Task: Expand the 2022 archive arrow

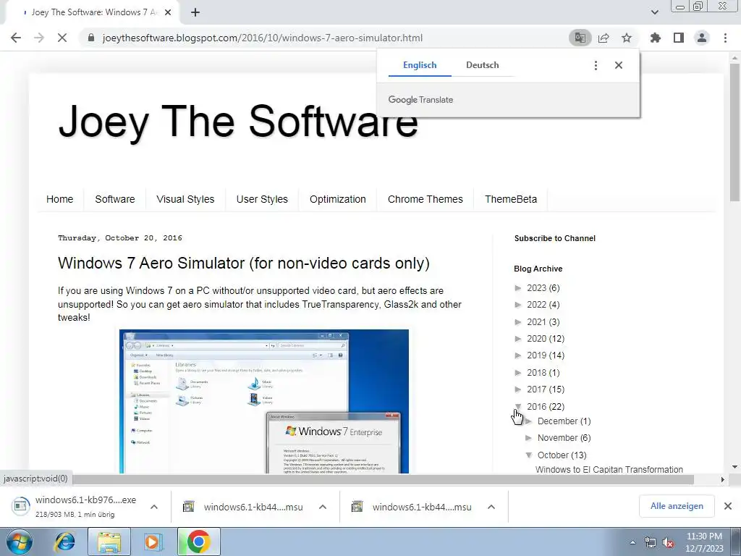Action: pyautogui.click(x=518, y=305)
